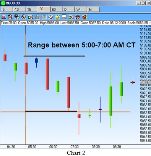Click the green XGU9.30 title icon

point(3,3)
